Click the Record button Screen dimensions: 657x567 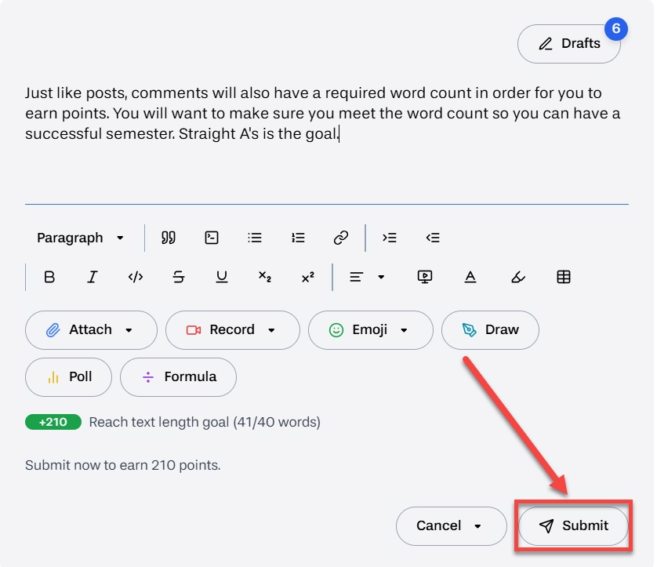tap(233, 330)
